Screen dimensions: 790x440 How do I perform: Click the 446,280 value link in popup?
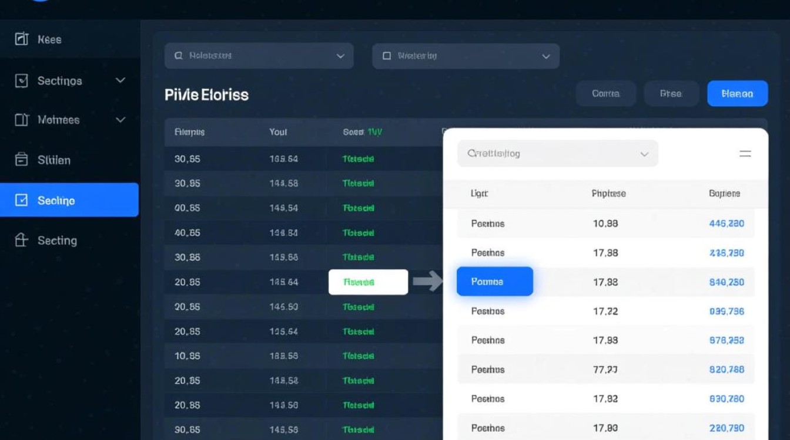[x=727, y=224]
